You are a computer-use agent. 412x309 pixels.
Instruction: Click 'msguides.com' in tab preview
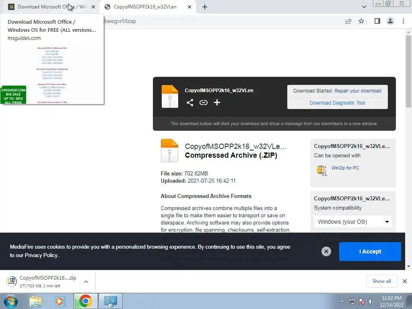[x=24, y=38]
